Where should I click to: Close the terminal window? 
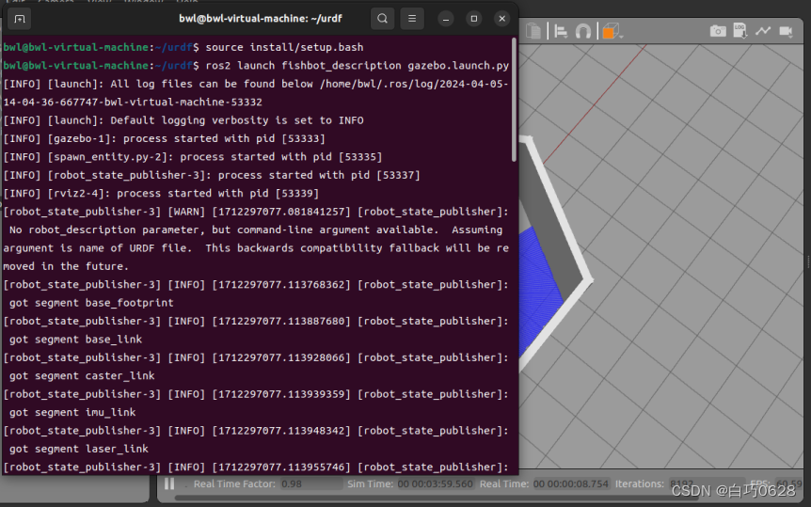coord(501,19)
